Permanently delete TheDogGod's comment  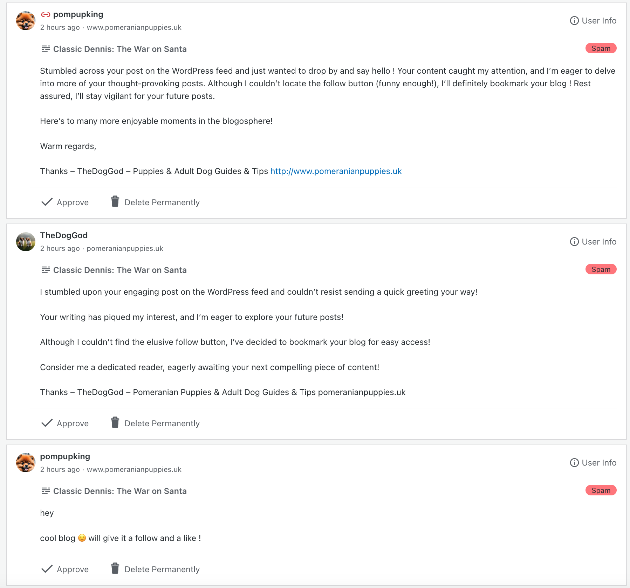pos(155,423)
